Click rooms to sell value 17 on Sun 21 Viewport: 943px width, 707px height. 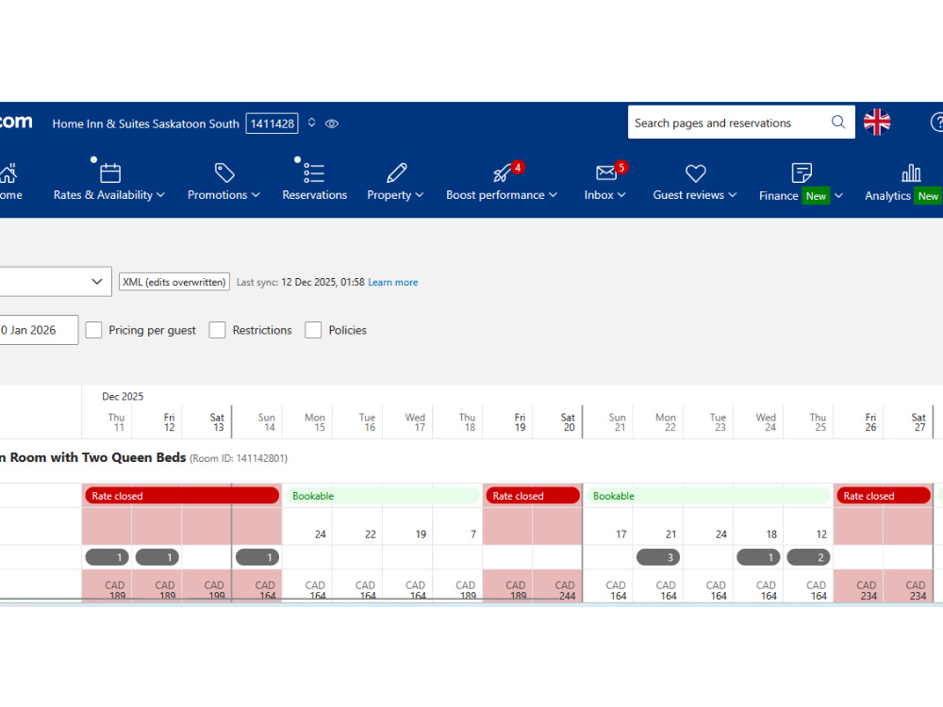(x=620, y=534)
